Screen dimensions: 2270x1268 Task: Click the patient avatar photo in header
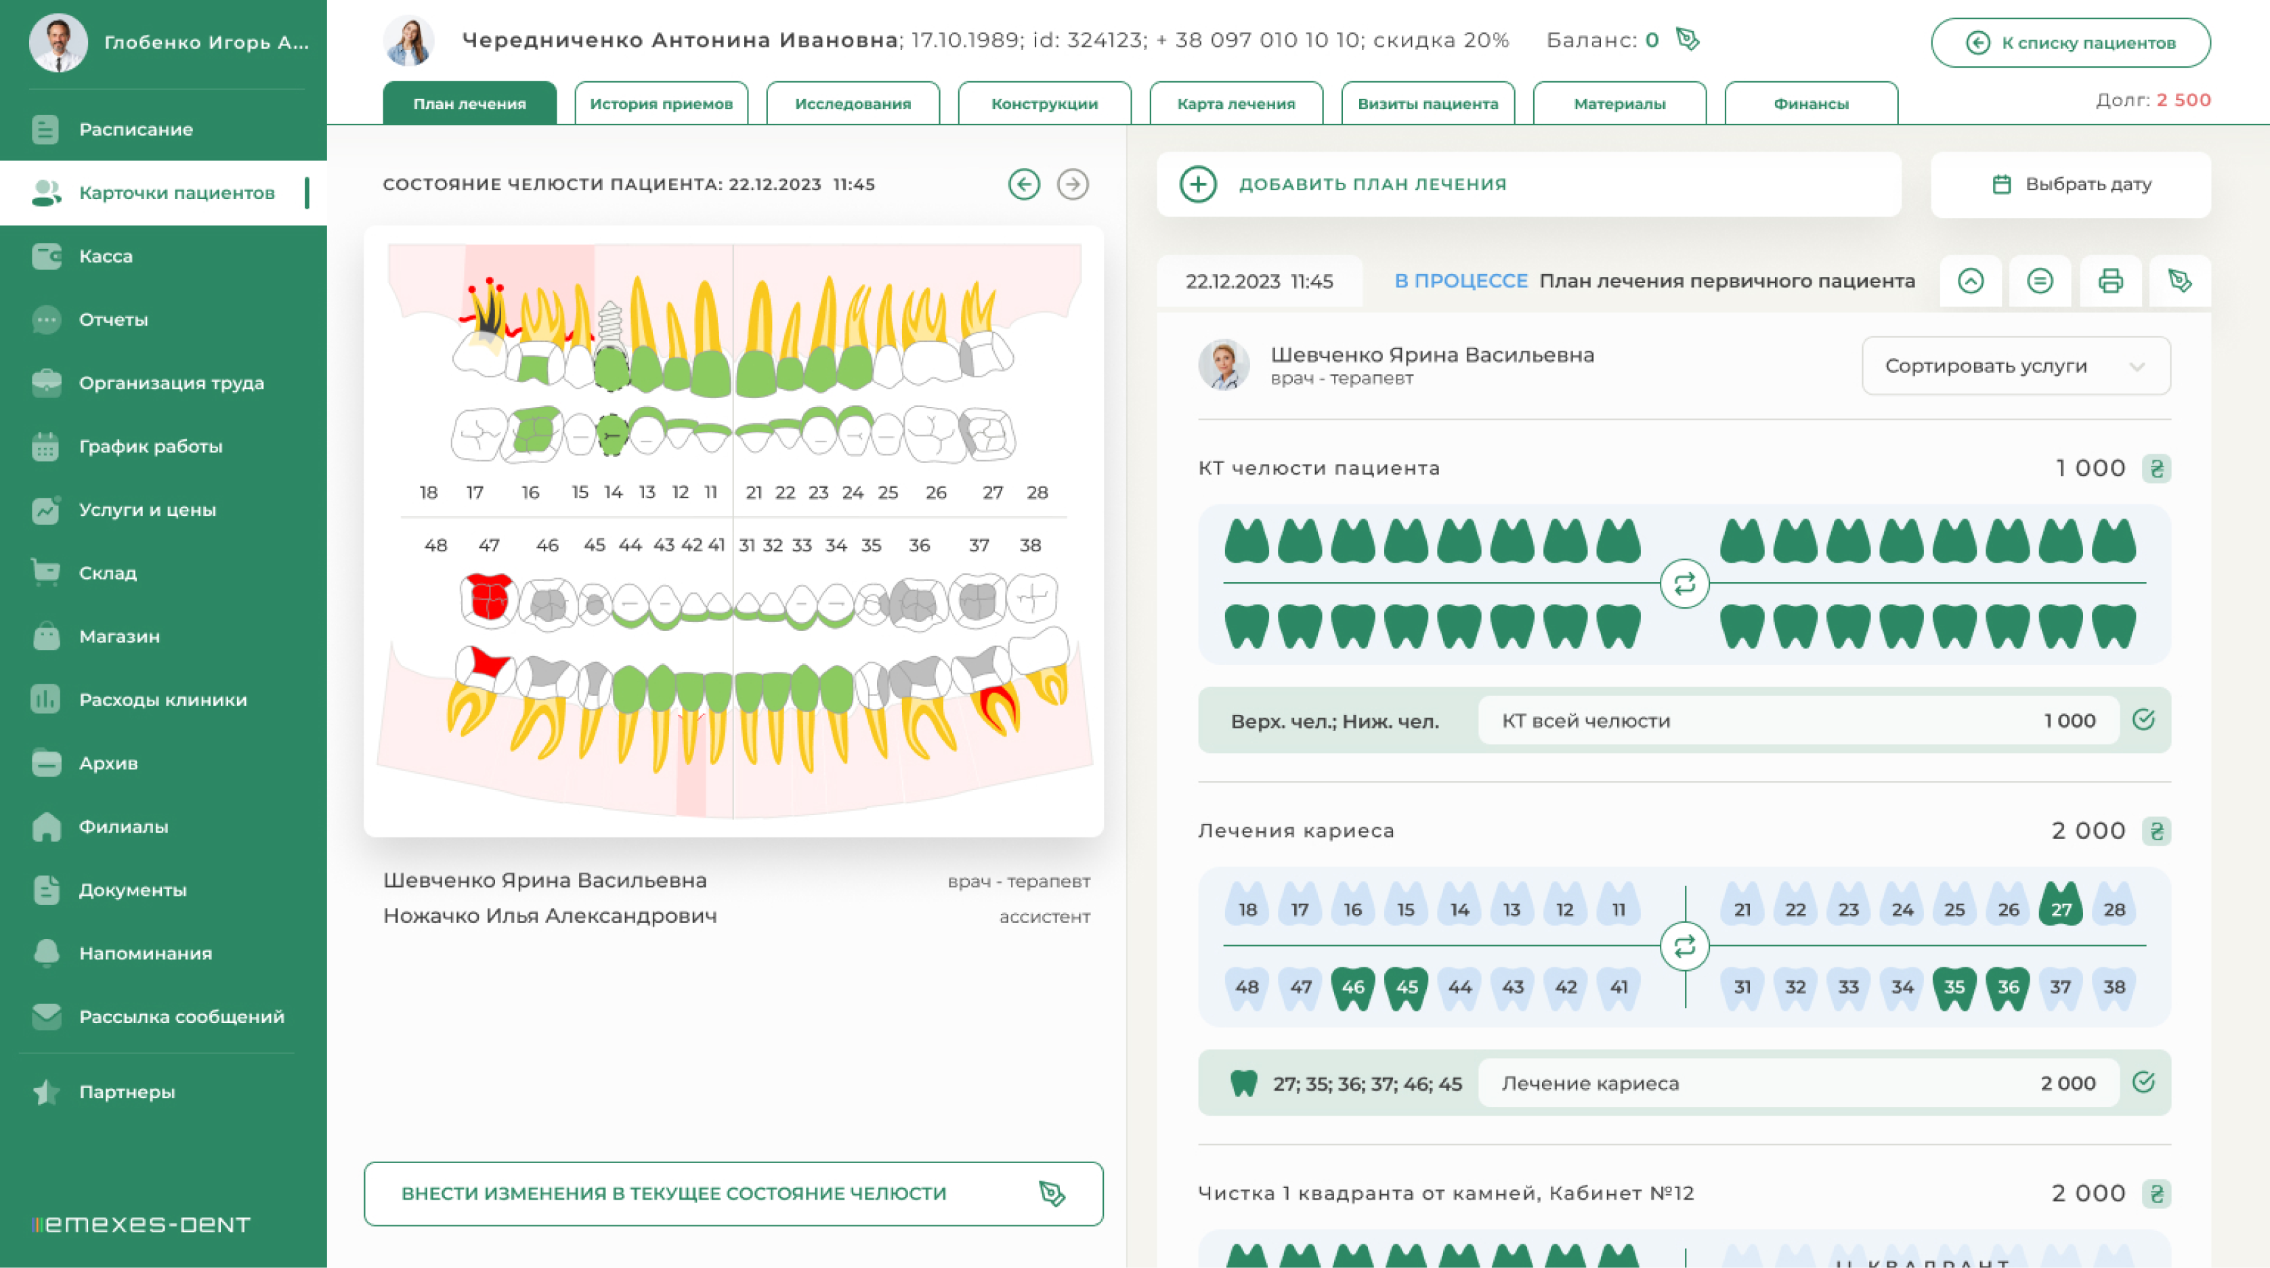click(x=409, y=41)
